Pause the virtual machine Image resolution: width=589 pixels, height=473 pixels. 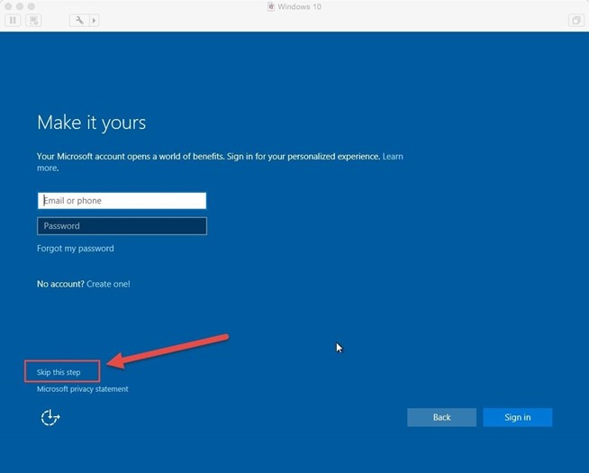[14, 20]
